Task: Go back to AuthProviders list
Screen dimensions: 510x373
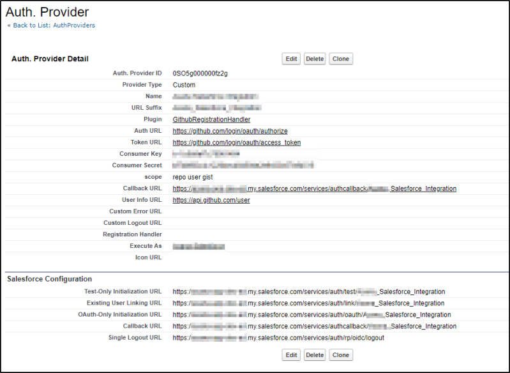Action: [54, 26]
